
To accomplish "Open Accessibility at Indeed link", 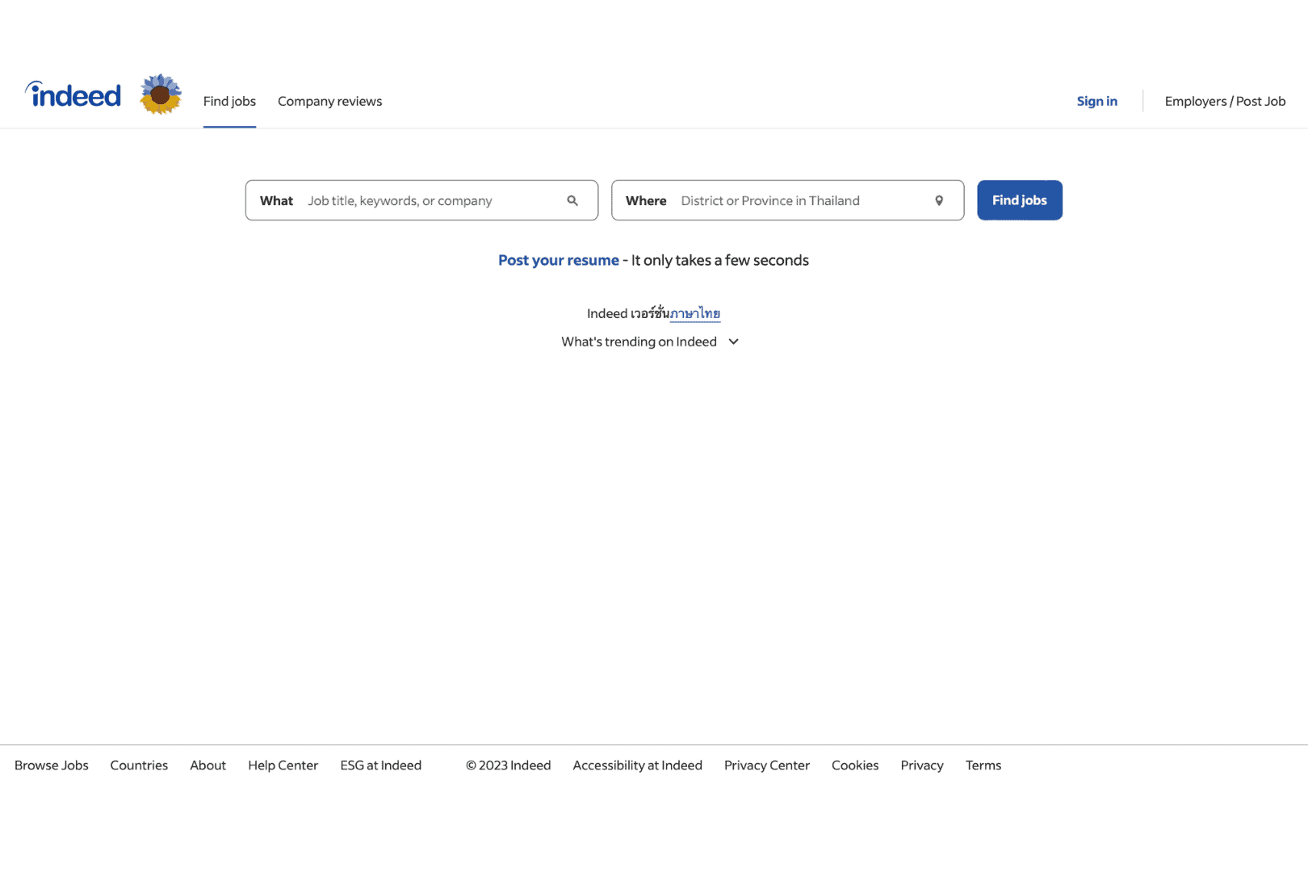I will 637,765.
